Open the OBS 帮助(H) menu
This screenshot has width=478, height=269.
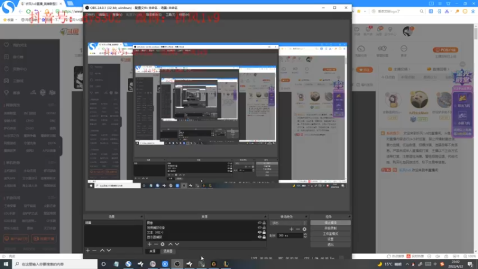click(x=184, y=14)
